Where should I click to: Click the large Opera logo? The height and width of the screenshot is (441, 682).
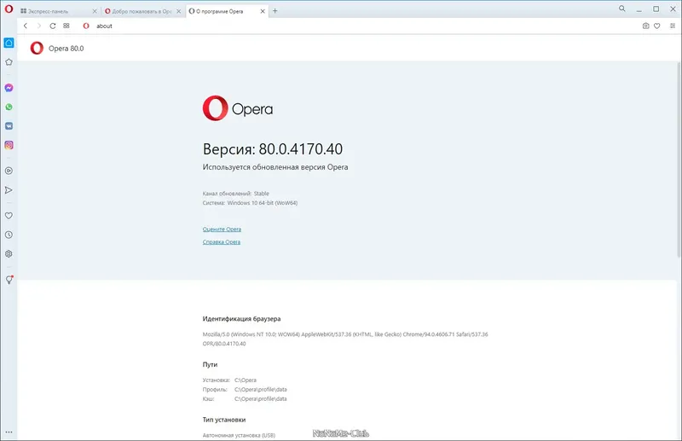pos(238,108)
